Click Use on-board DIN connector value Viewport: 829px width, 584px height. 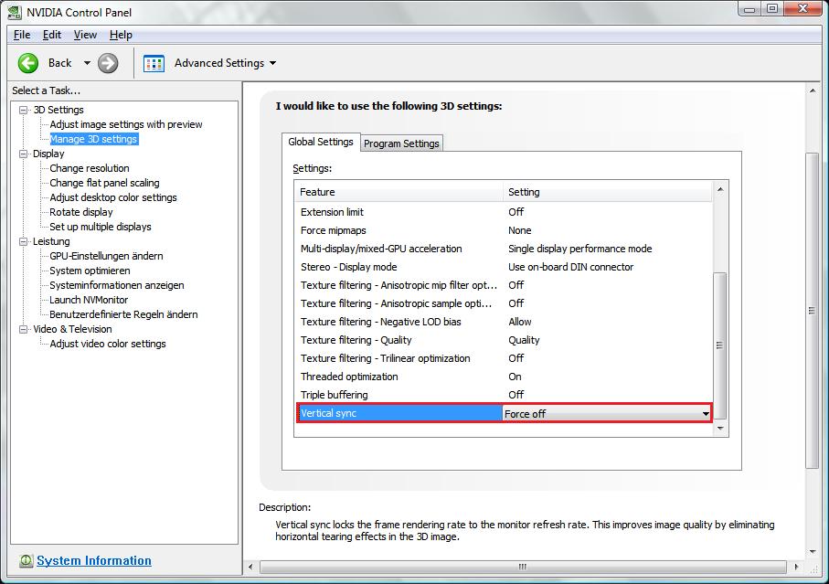click(x=570, y=267)
